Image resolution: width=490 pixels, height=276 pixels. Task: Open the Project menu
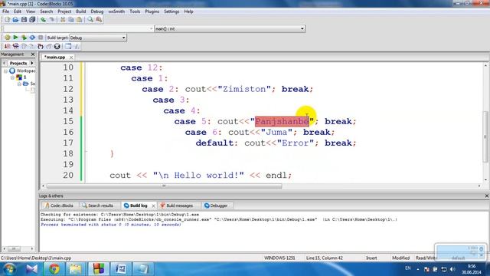[x=64, y=11]
